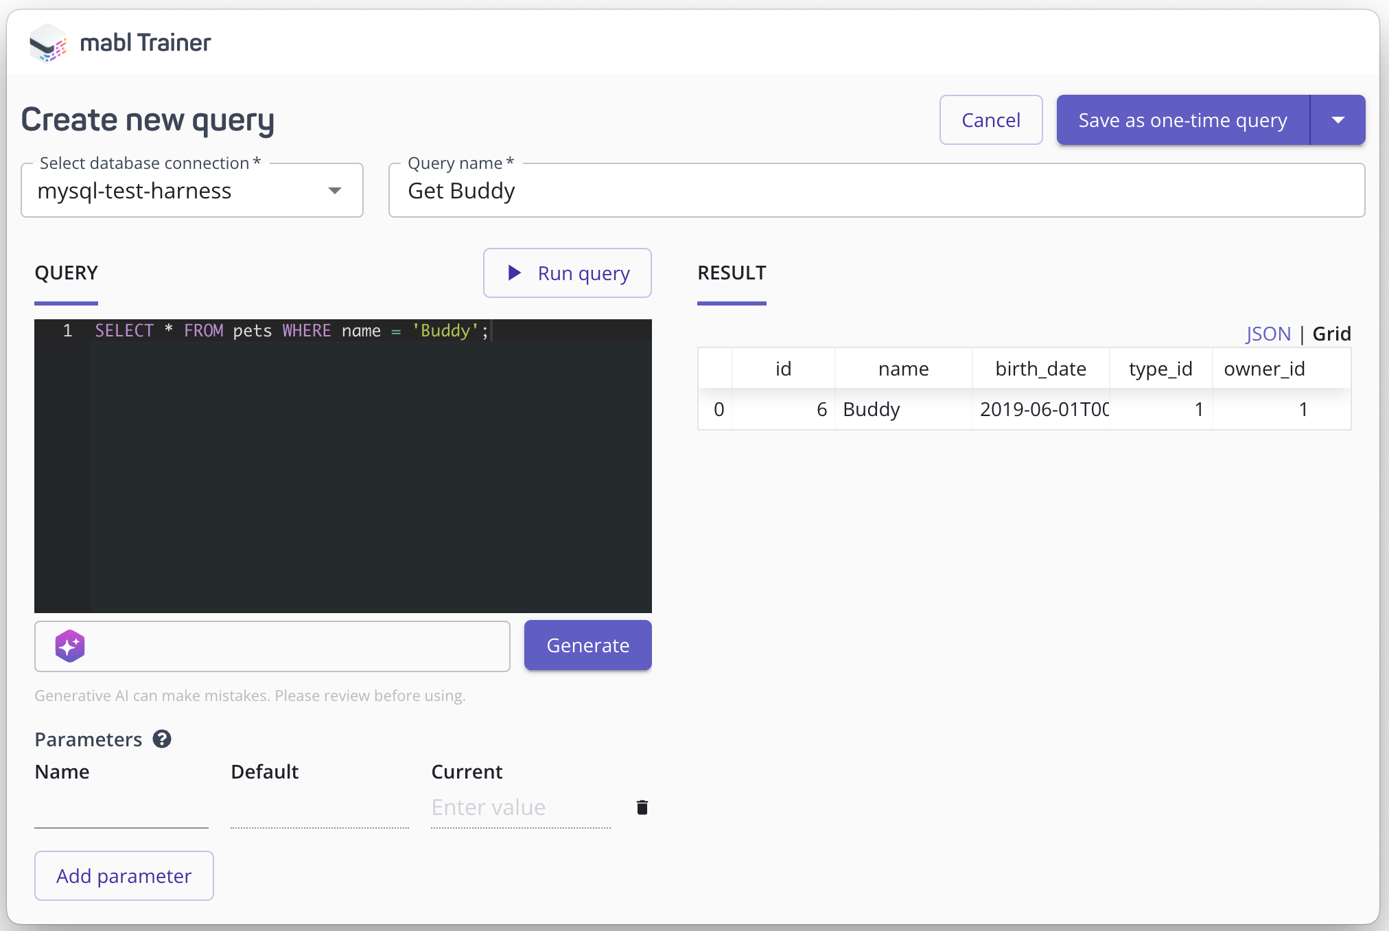Click the 'type_id' column header
The width and height of the screenshot is (1389, 931).
[1160, 369]
